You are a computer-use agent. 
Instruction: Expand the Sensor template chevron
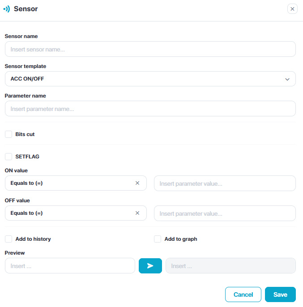coord(287,79)
